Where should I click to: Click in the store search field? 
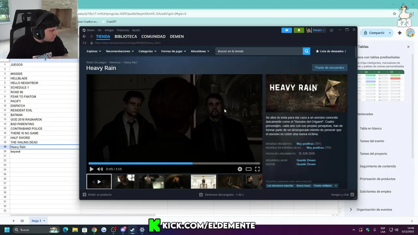pos(259,51)
